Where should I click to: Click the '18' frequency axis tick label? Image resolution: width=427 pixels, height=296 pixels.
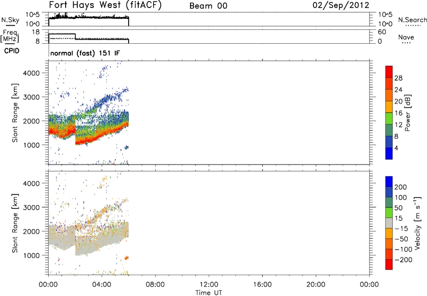[x=36, y=32]
